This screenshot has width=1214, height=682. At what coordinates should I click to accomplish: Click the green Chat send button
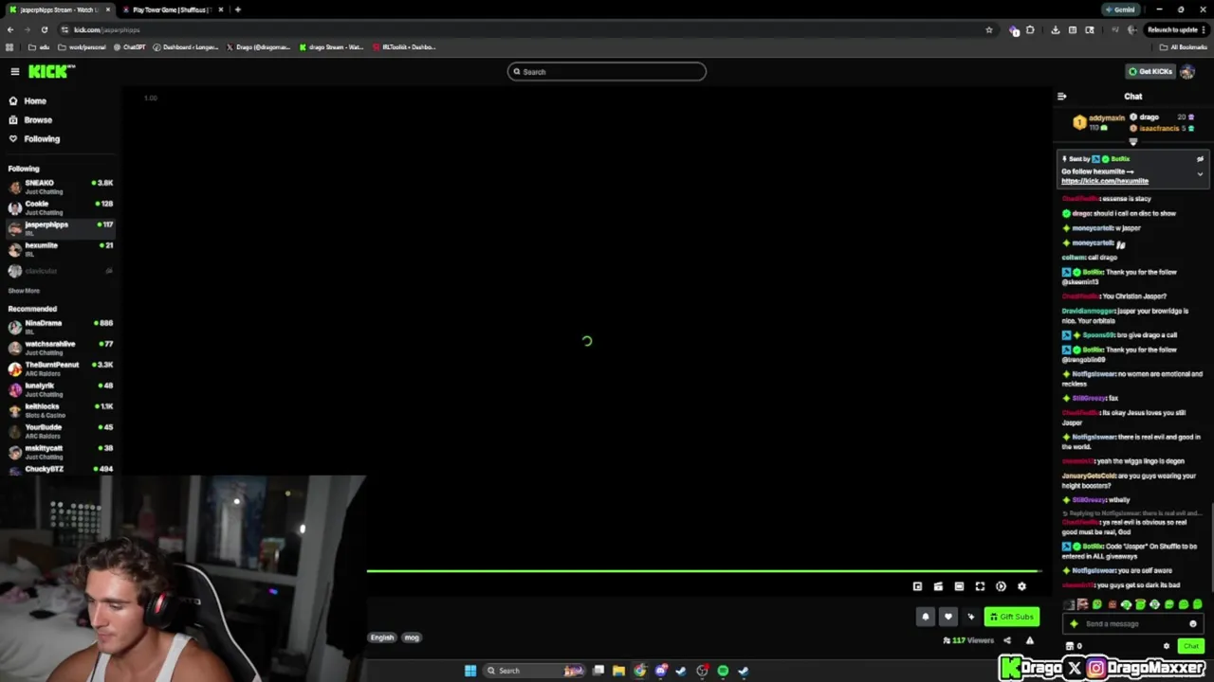[x=1190, y=646]
